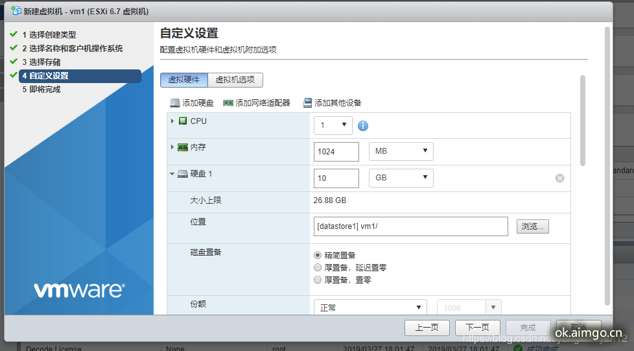Click the memory (内存) module icon
This screenshot has height=351, width=634.
click(183, 148)
